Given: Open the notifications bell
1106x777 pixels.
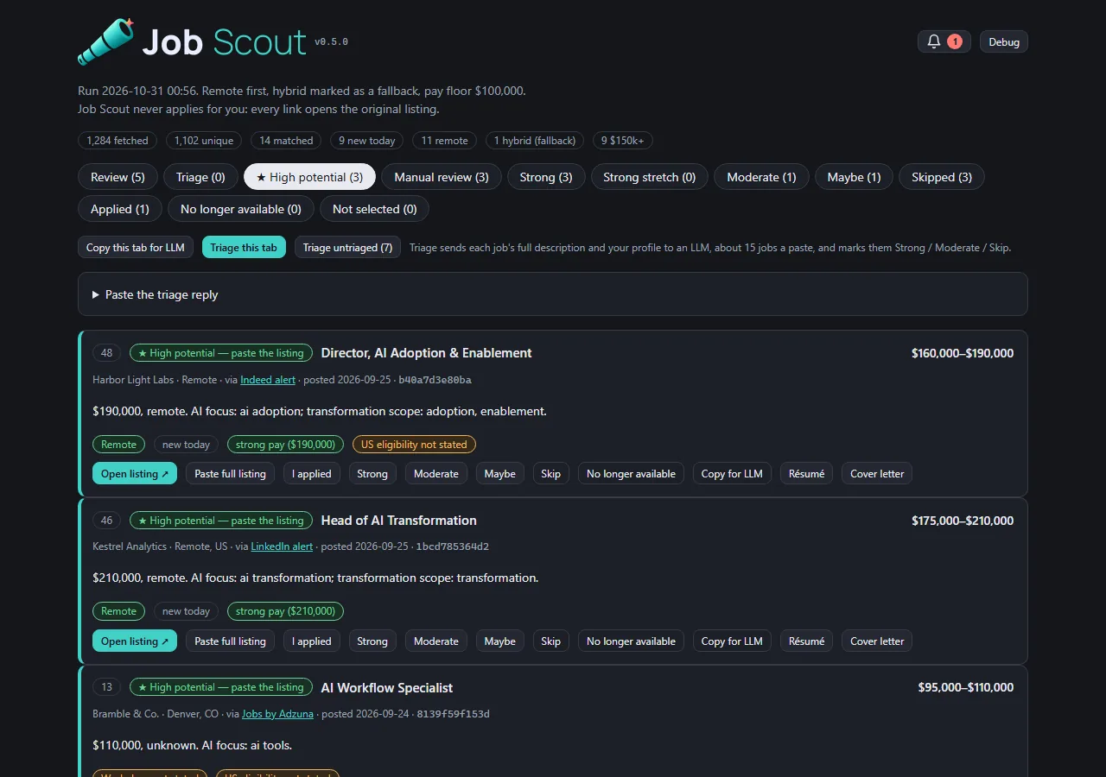Looking at the screenshot, I should [944, 41].
